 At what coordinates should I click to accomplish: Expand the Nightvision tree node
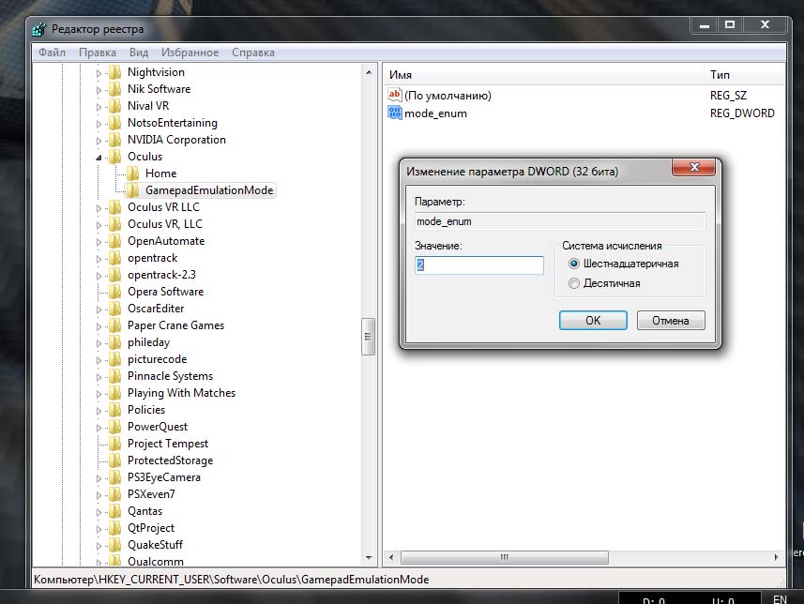99,73
